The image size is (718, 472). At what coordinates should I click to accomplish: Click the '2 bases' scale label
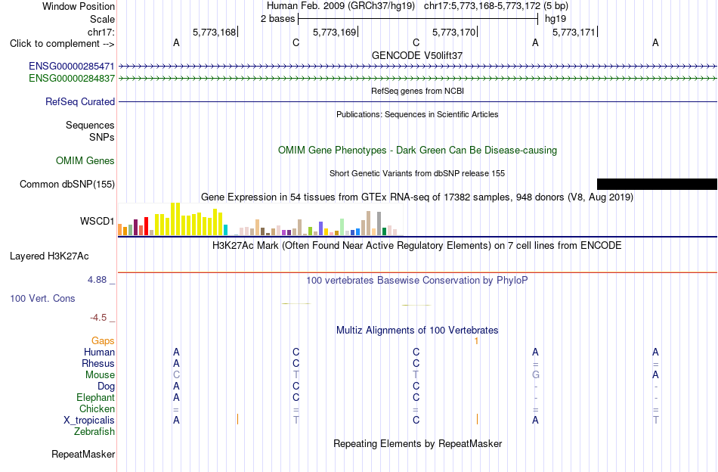(277, 19)
